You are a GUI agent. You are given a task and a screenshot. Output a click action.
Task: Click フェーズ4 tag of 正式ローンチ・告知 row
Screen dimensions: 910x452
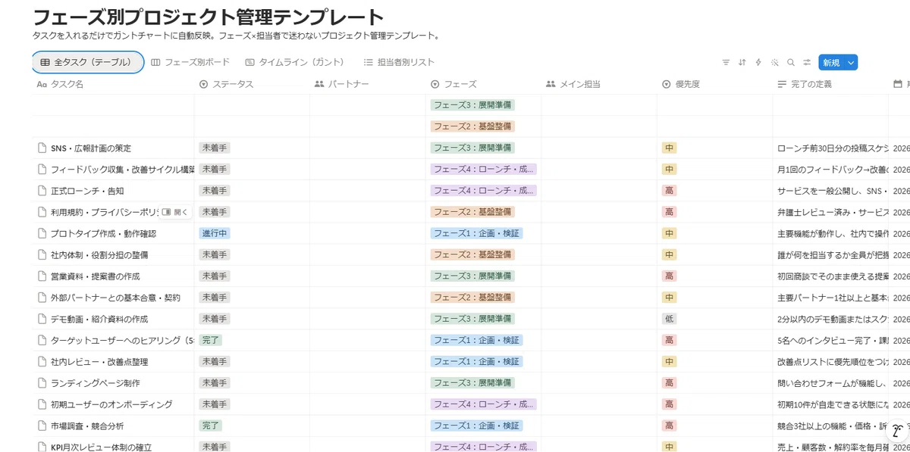click(483, 191)
